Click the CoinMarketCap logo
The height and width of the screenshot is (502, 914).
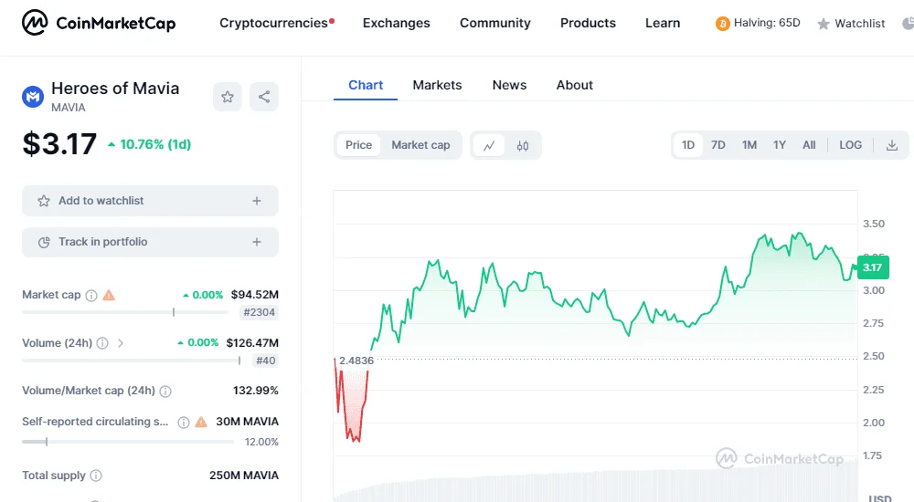(99, 23)
